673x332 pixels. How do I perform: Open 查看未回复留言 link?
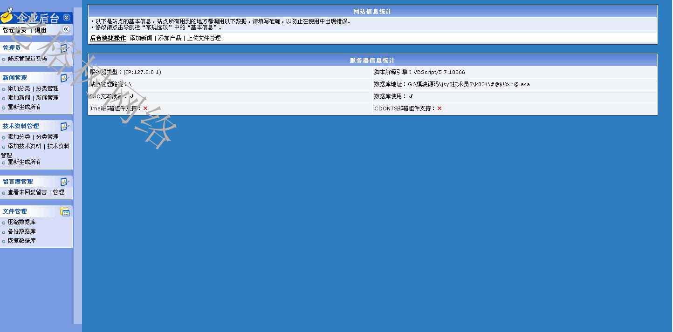[x=27, y=192]
